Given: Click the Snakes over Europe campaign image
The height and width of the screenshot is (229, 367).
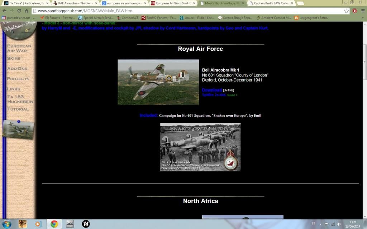Looking at the screenshot, I should [x=200, y=147].
